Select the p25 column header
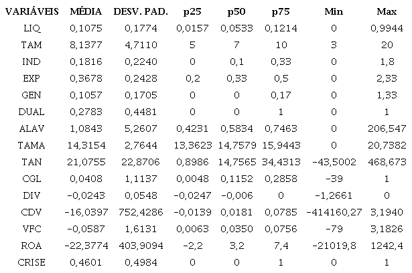 click(194, 13)
